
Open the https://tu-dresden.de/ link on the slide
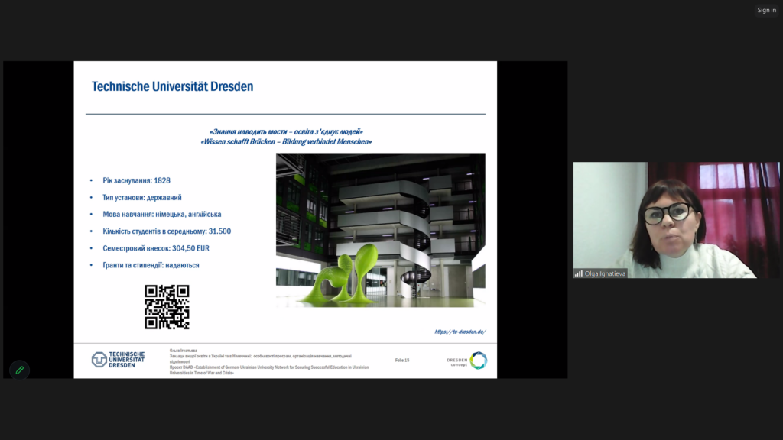coord(460,332)
